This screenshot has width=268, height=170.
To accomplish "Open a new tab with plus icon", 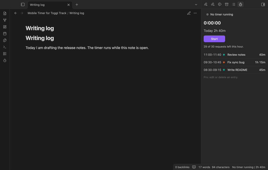I will click(x=77, y=4).
